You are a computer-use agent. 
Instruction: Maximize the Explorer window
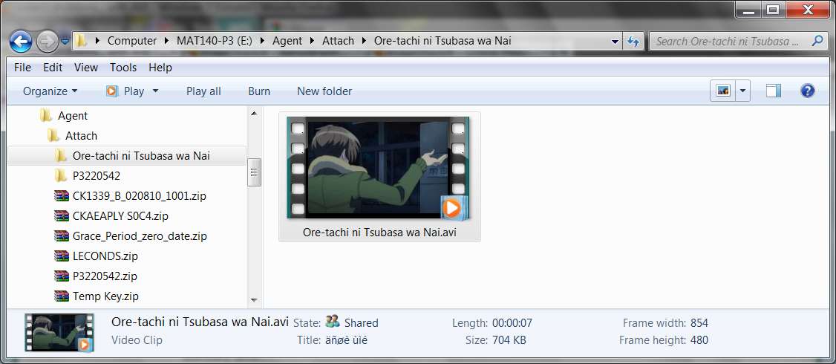[773, 10]
